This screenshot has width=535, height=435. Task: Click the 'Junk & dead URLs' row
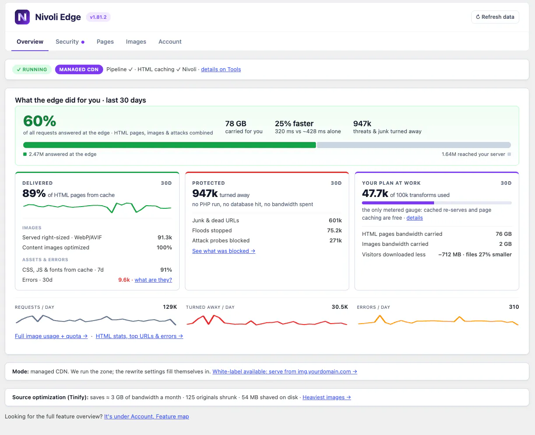point(267,221)
